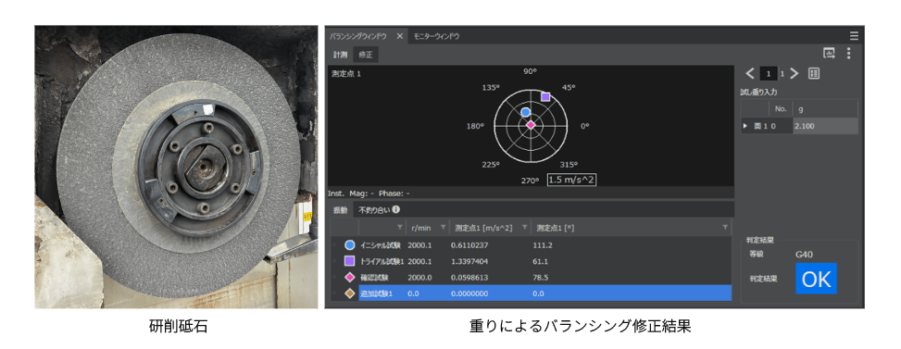Click the purple square trial marker on polar plot
Image resolution: width=901 pixels, height=349 pixels.
tap(545, 96)
